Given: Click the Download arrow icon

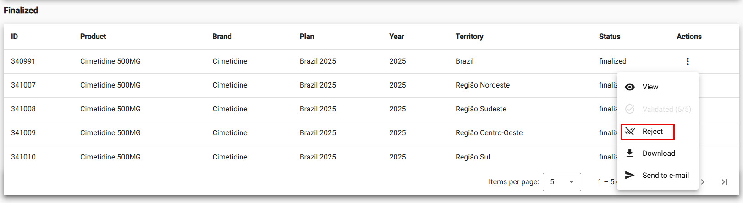Looking at the screenshot, I should coord(630,153).
